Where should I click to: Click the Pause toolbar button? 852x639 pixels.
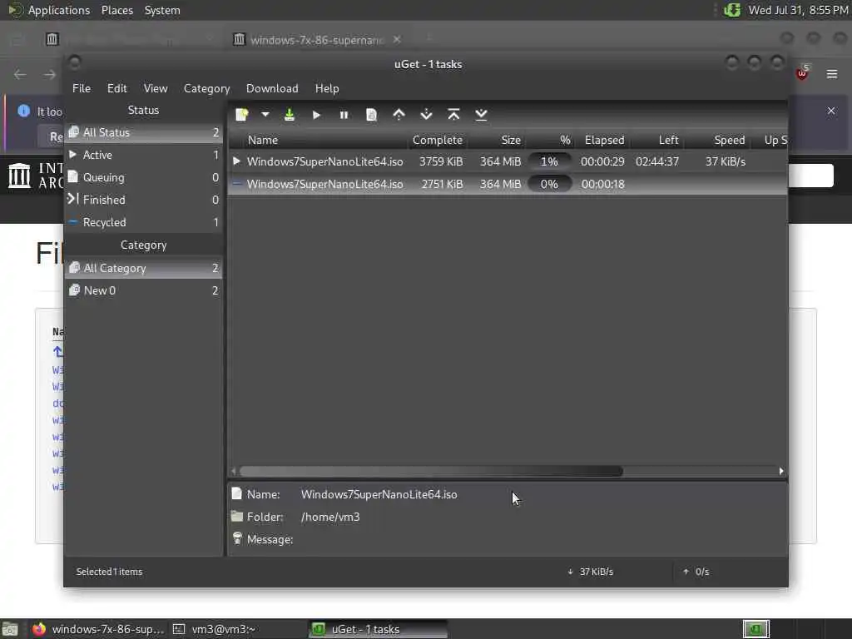[344, 115]
